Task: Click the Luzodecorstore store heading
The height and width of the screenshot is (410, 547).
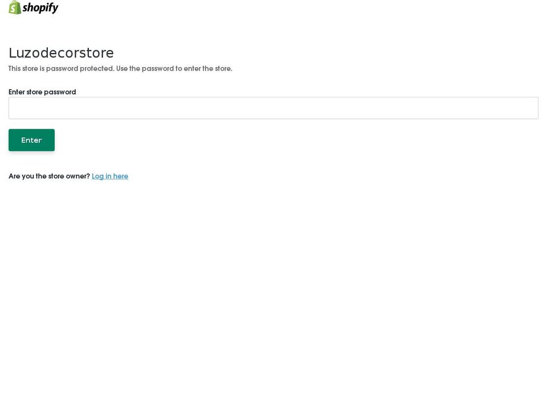Action: pyautogui.click(x=61, y=53)
